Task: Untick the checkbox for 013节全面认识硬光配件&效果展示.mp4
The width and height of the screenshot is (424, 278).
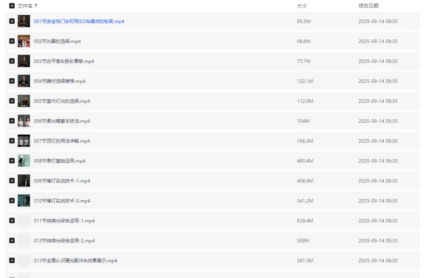Action: click(x=12, y=260)
